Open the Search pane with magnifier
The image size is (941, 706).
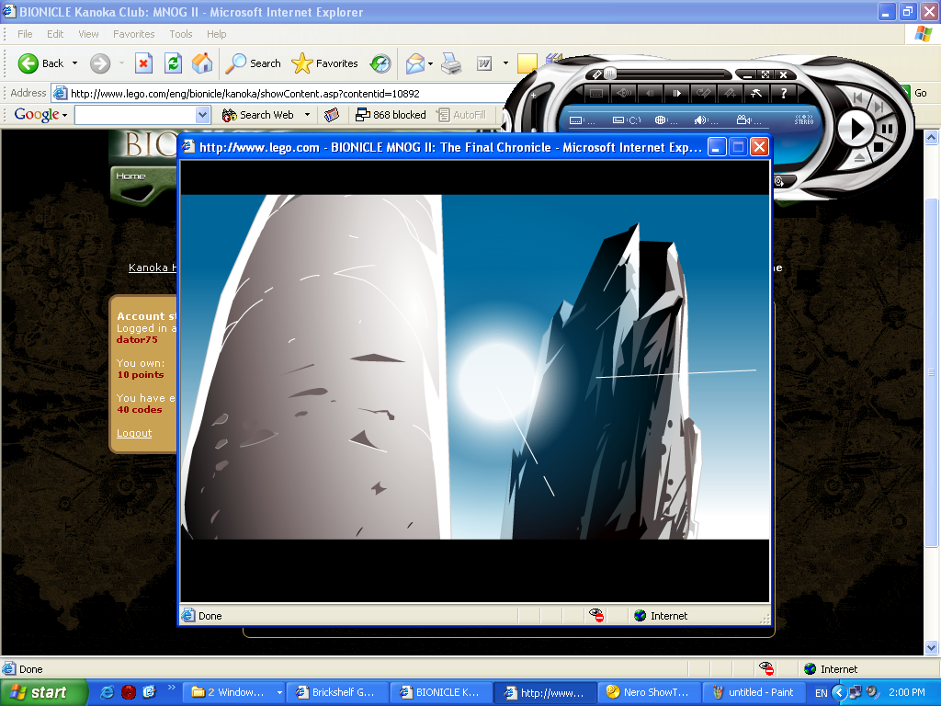click(x=253, y=63)
